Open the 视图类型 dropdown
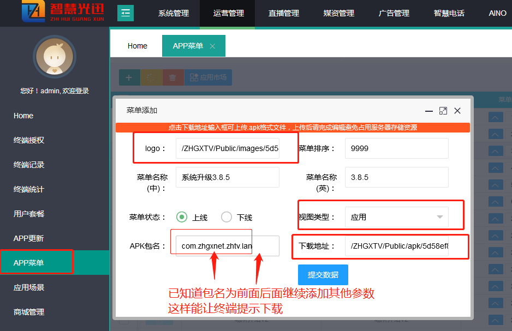512x331 pixels. tap(396, 217)
